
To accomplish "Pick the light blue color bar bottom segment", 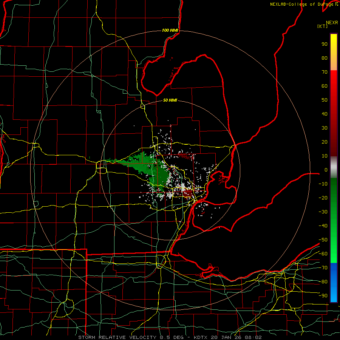I will [x=334, y=295].
